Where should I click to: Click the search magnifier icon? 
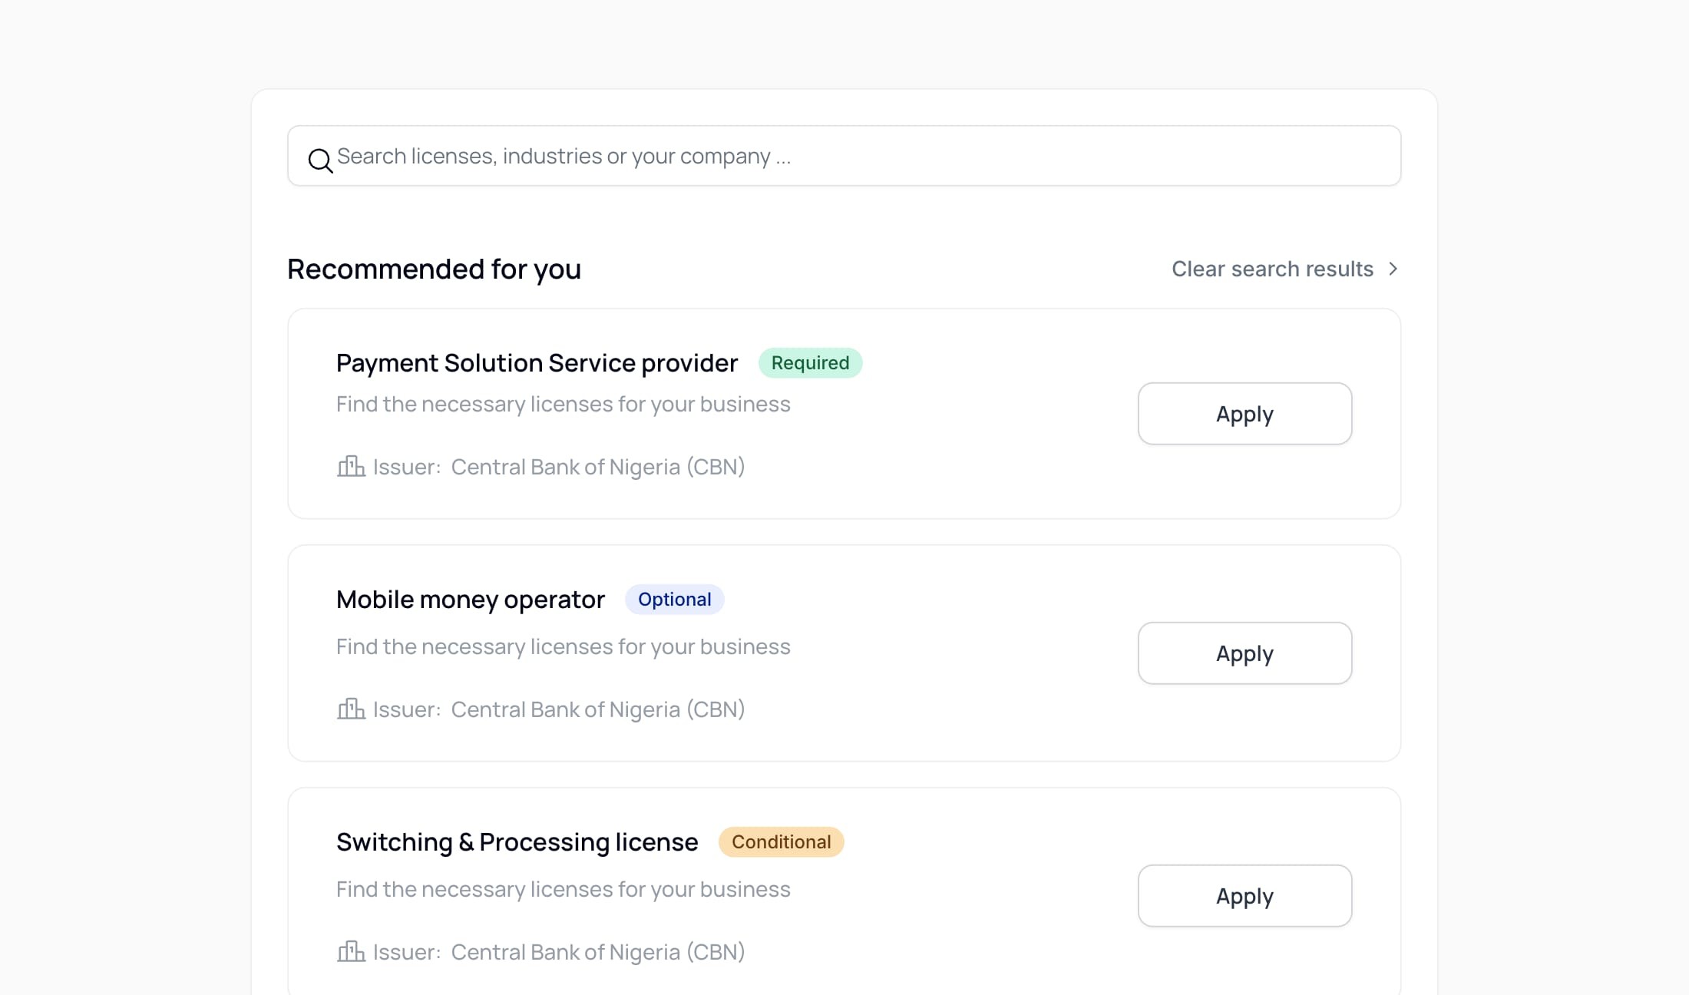coord(320,160)
